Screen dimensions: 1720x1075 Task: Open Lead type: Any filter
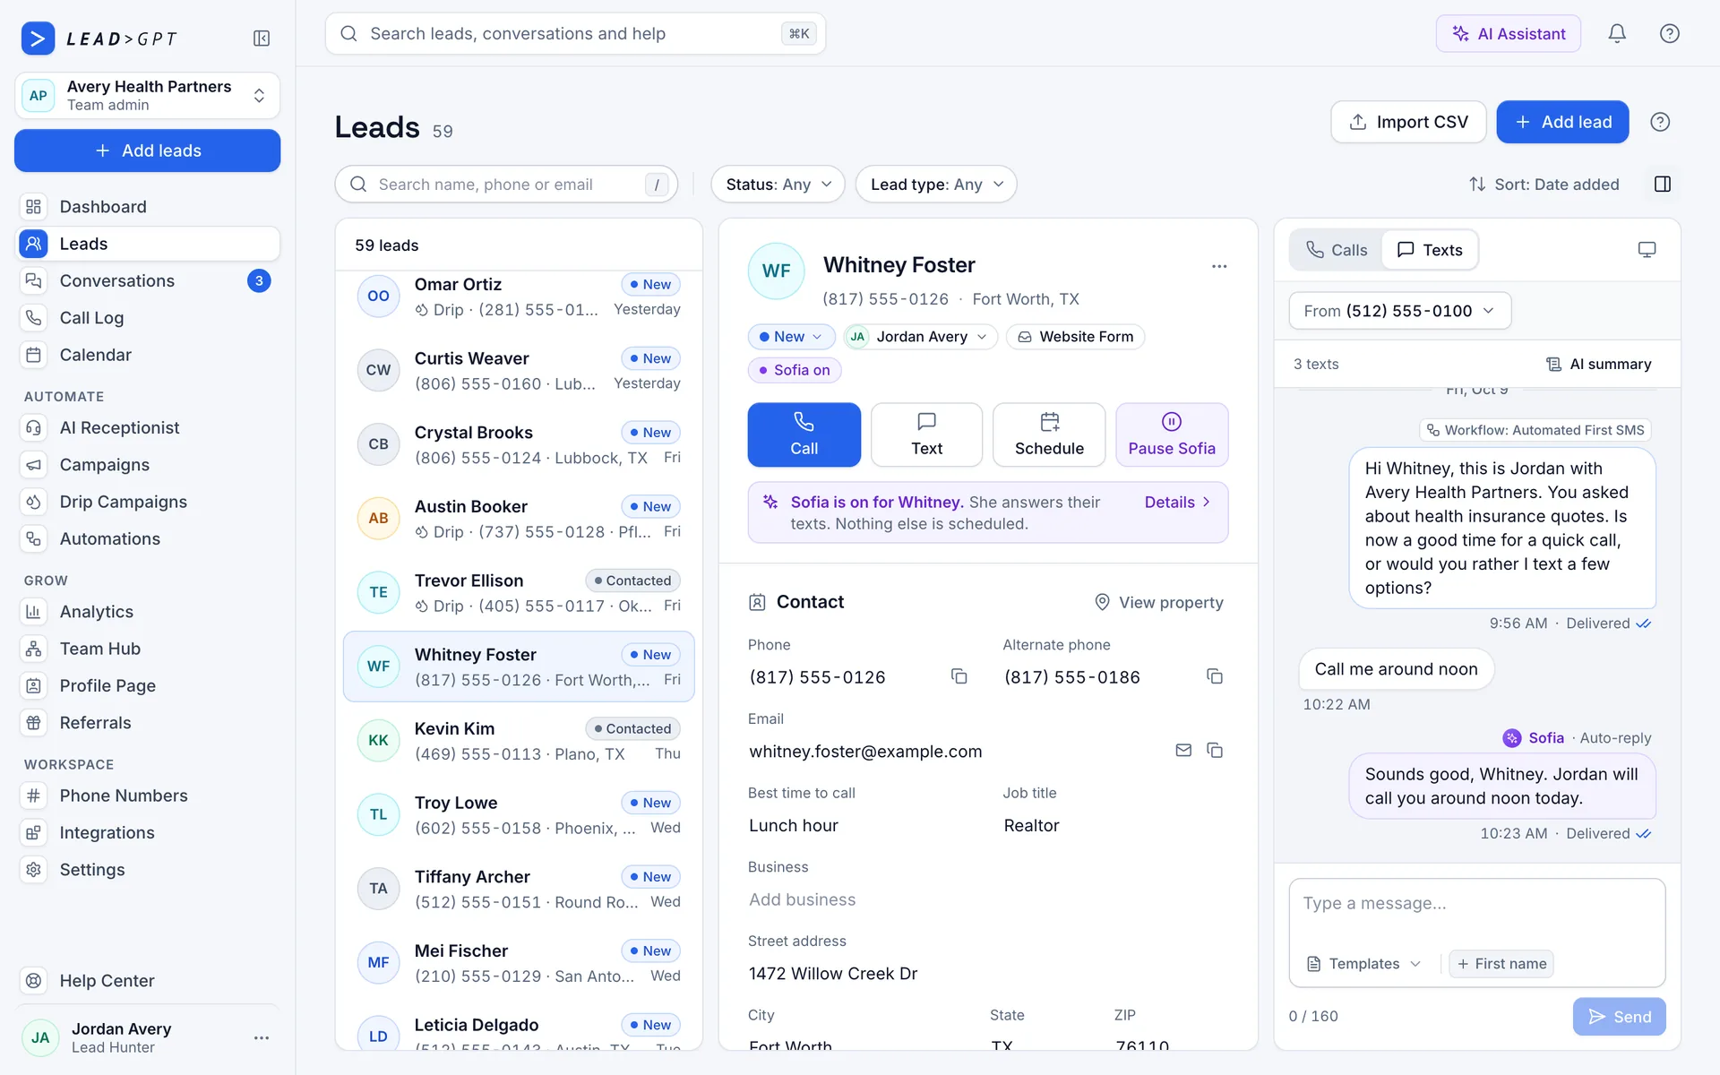[x=936, y=185]
